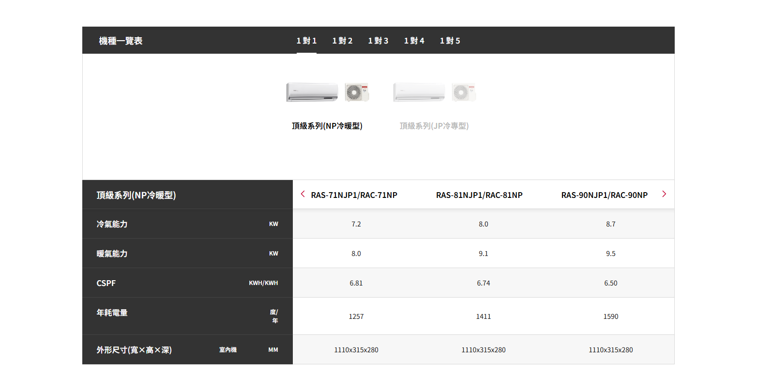Click the CSPF row label

click(106, 283)
